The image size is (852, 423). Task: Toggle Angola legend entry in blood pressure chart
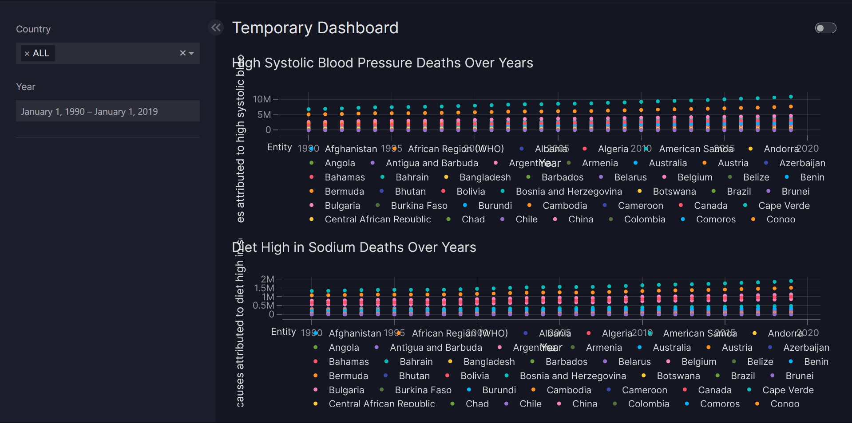(x=340, y=163)
